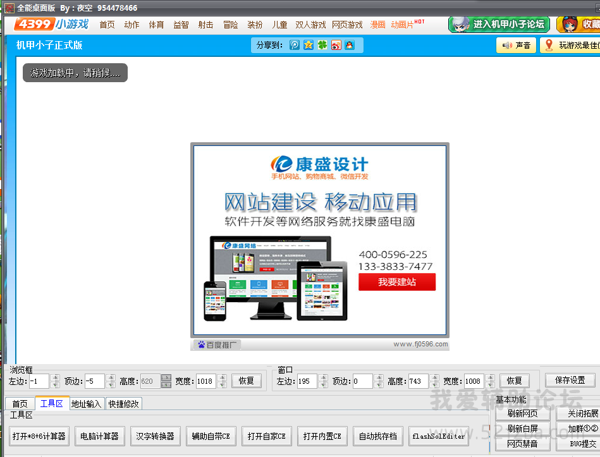The height and width of the screenshot is (457, 600).
Task: Click the 4399 小游戏 logo
Action: coord(52,25)
